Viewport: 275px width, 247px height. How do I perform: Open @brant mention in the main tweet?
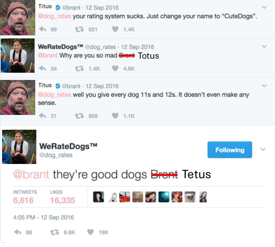click(x=31, y=175)
